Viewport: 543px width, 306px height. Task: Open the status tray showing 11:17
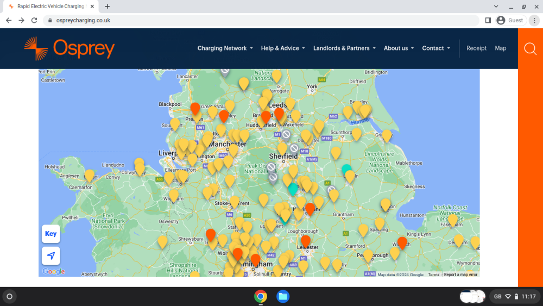pos(515,297)
